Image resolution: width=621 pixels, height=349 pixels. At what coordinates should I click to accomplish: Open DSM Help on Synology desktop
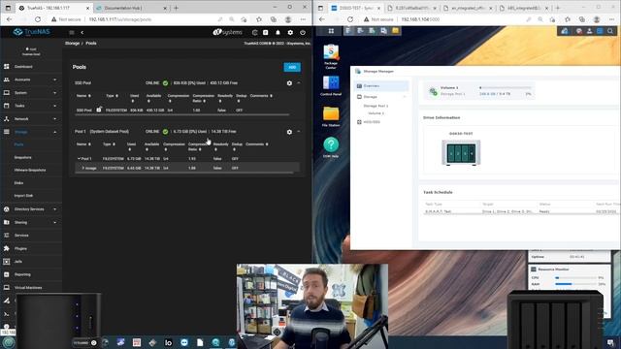coord(331,147)
